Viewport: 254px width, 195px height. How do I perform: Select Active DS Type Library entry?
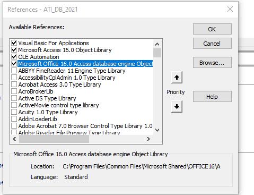(47, 98)
